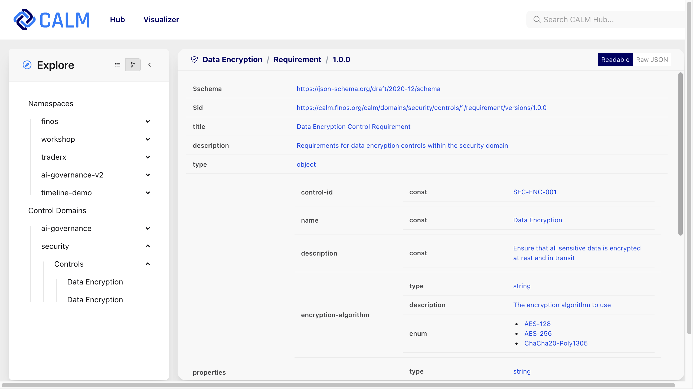Select the traderx namespace label
The height and width of the screenshot is (389, 693).
(x=54, y=157)
